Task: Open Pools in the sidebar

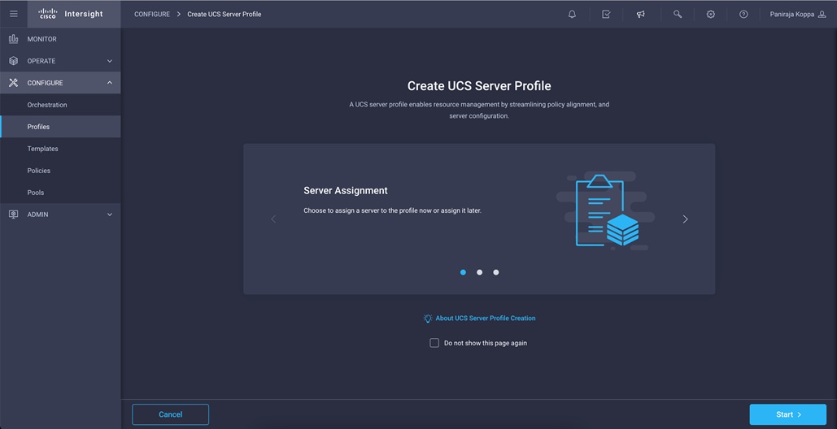Action: click(60, 193)
